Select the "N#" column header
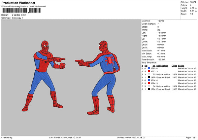The height and width of the screenshot is (140, 198). click(146, 66)
